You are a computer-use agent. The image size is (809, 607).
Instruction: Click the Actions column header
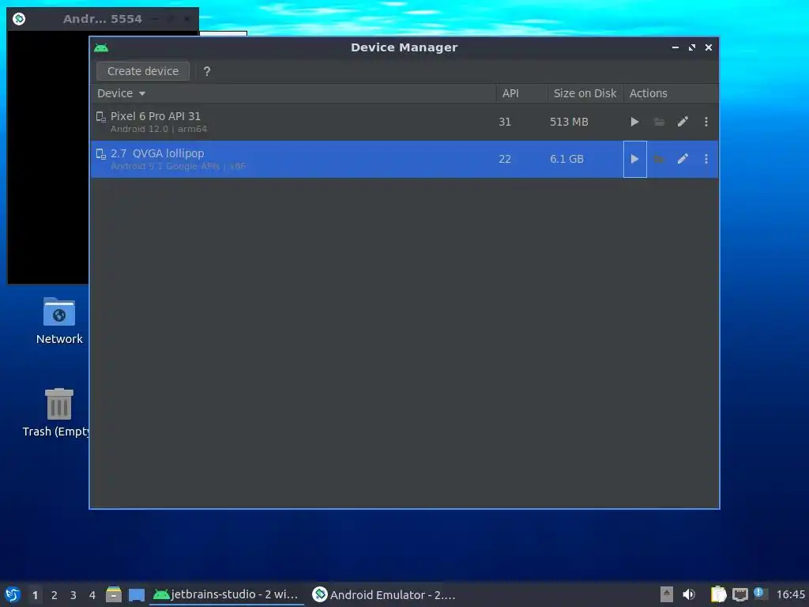coord(671,93)
